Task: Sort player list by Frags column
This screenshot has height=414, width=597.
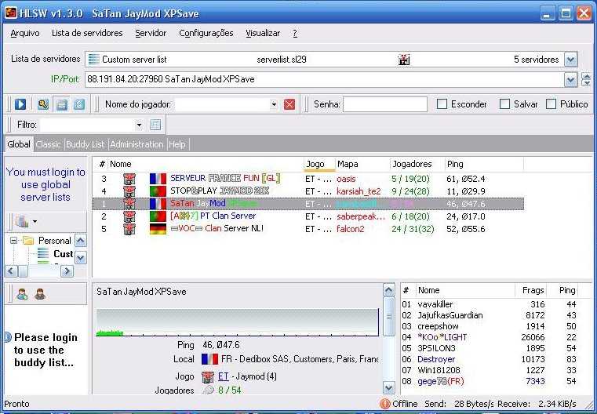Action: pos(530,290)
